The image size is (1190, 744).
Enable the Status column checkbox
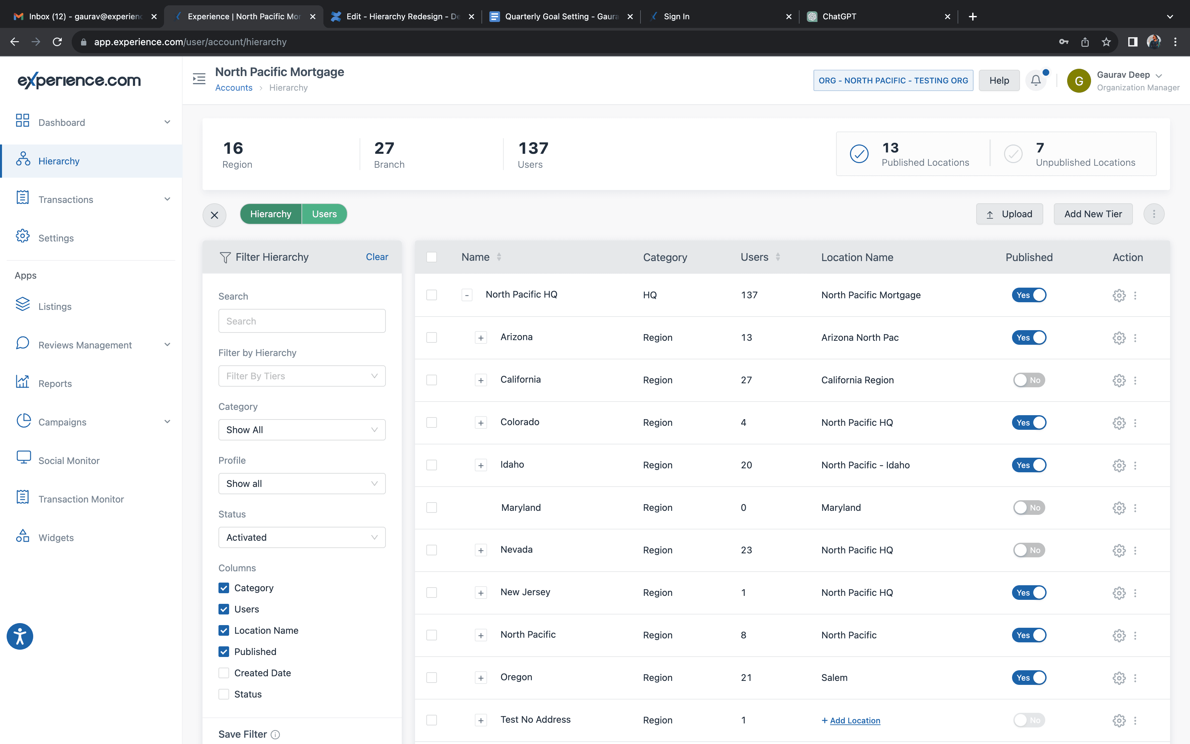[x=224, y=694]
